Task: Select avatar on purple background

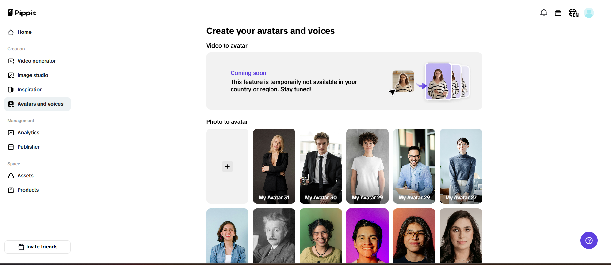Action: 367,236
